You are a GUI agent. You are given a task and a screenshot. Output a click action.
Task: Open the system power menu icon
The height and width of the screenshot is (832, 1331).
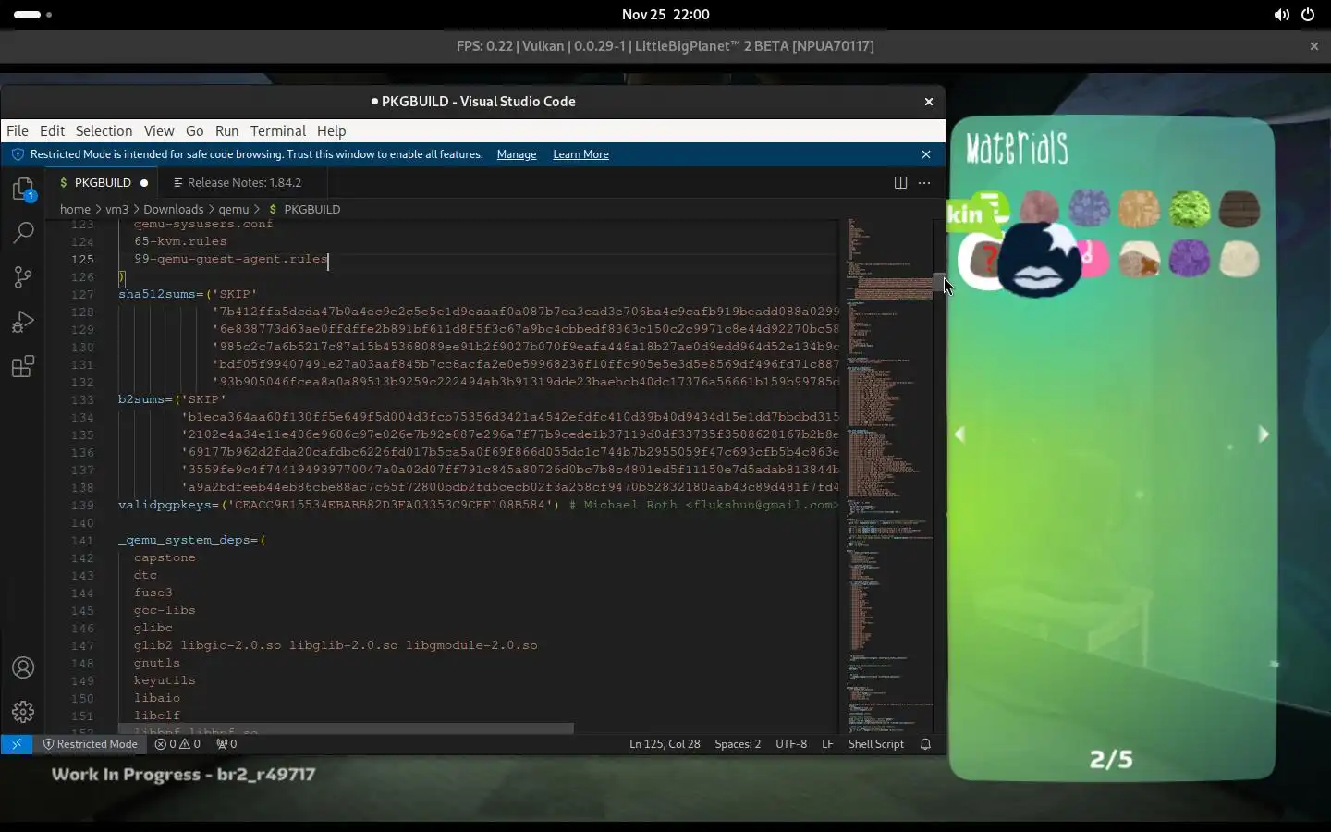tap(1308, 15)
